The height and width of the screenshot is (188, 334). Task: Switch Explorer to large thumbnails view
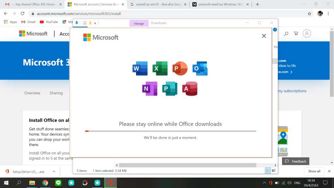pos(274,170)
